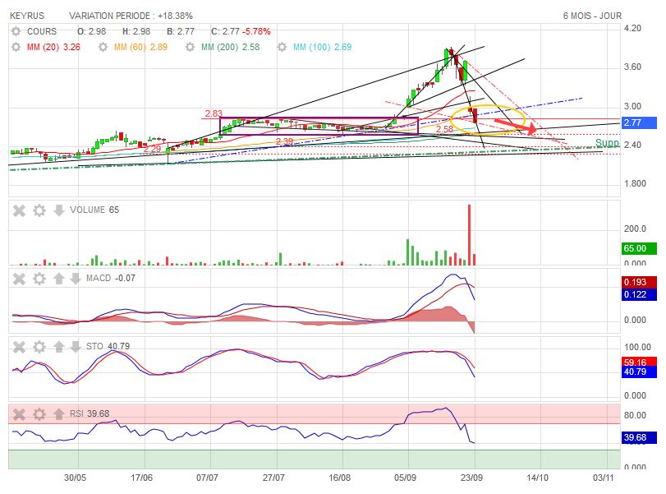Open settings gear for MM (100)
The image size is (666, 494).
pos(282,47)
